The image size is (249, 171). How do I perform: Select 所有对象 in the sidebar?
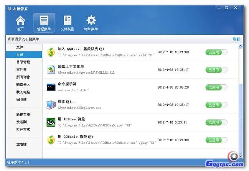(23, 77)
